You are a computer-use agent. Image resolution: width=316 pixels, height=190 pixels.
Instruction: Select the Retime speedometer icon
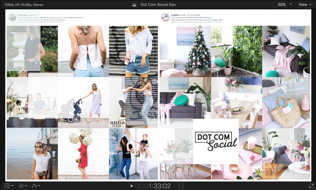click(x=34, y=186)
